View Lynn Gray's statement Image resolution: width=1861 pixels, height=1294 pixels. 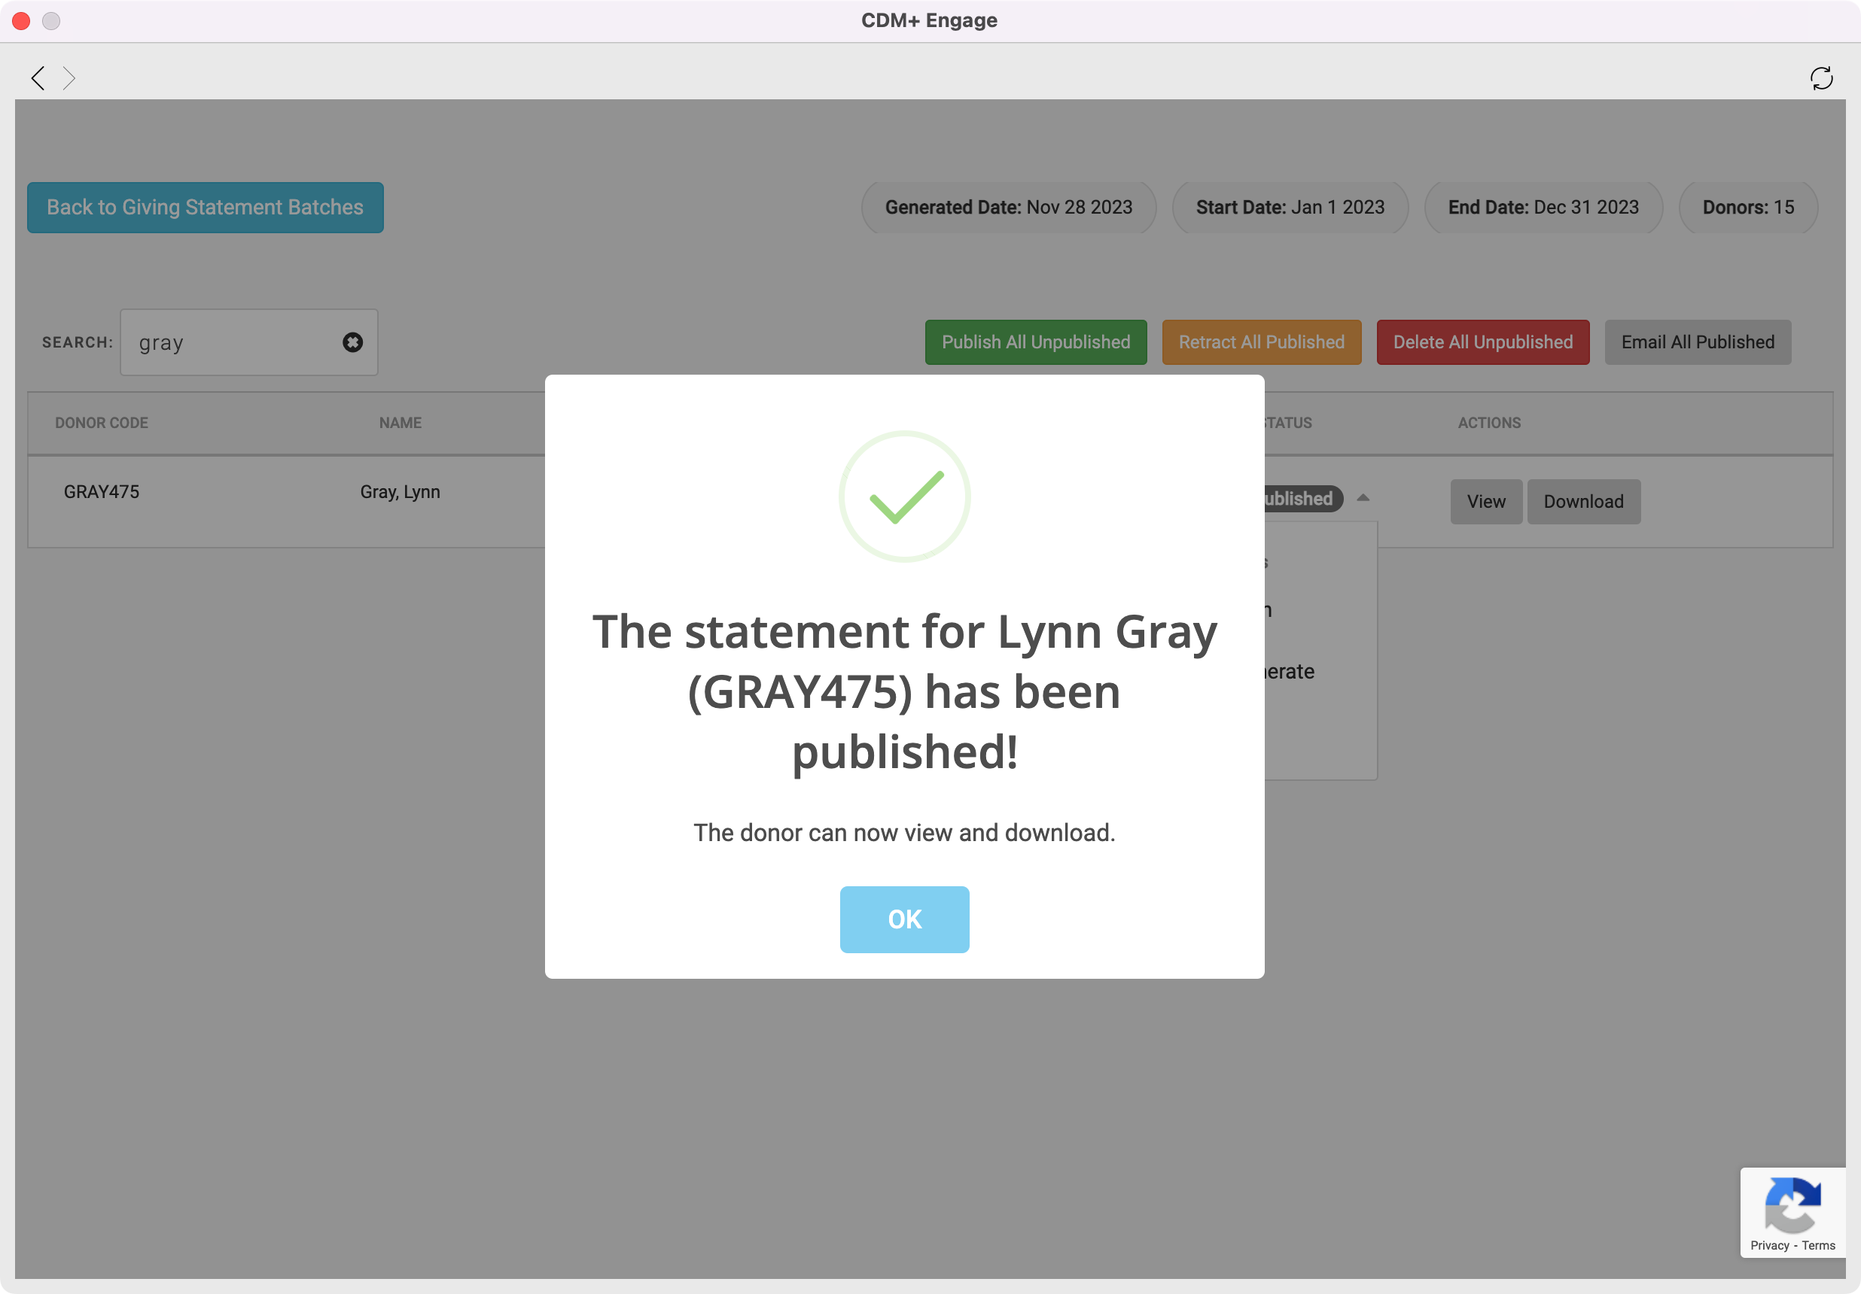1486,501
